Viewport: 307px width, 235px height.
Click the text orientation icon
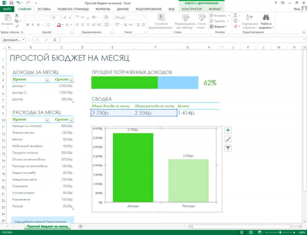pyautogui.click(x=94, y=17)
